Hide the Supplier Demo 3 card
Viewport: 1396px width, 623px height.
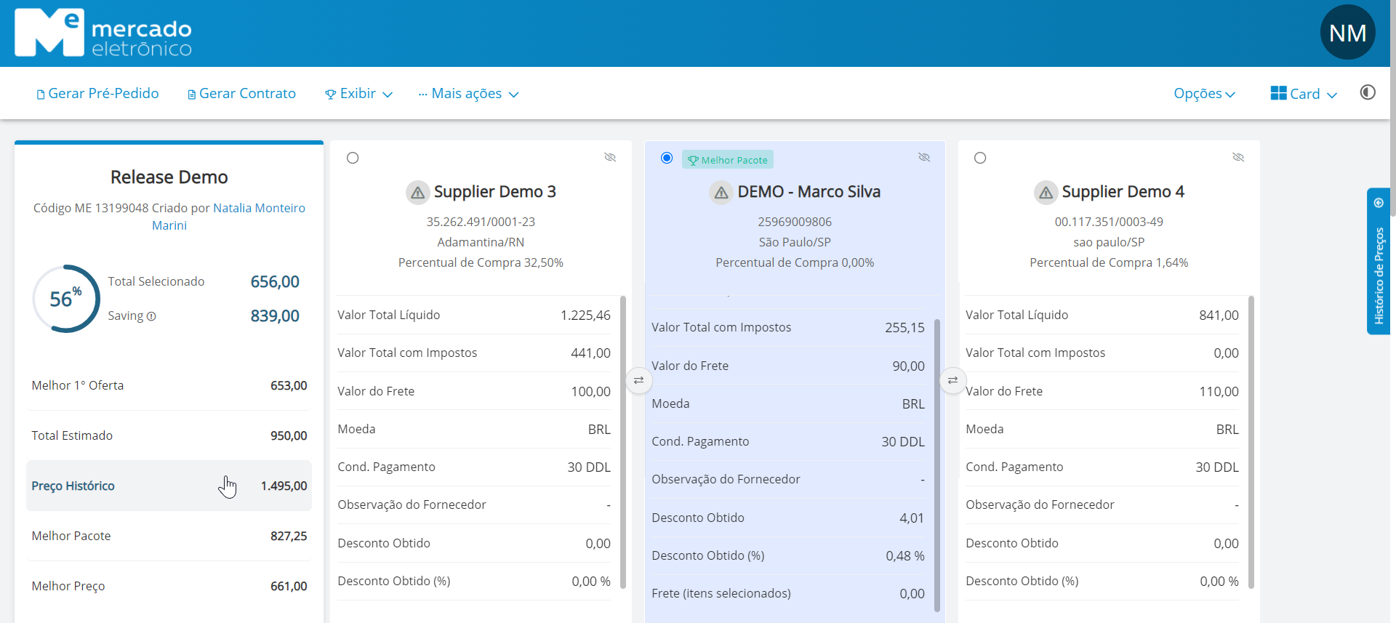point(610,157)
